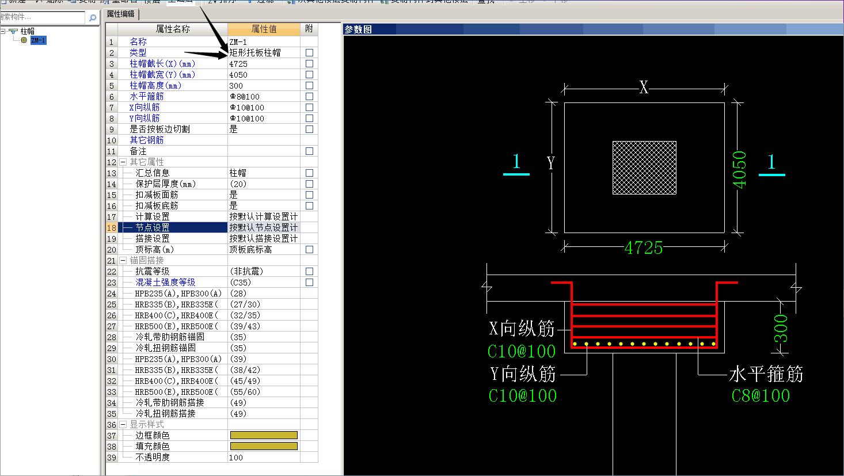
Task: Open the 扣减板面筋 value 是
Action: [264, 195]
